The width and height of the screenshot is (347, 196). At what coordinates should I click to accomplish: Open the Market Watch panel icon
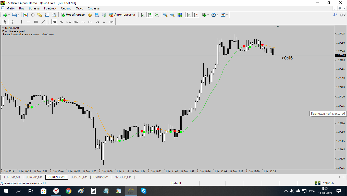tap(26, 15)
